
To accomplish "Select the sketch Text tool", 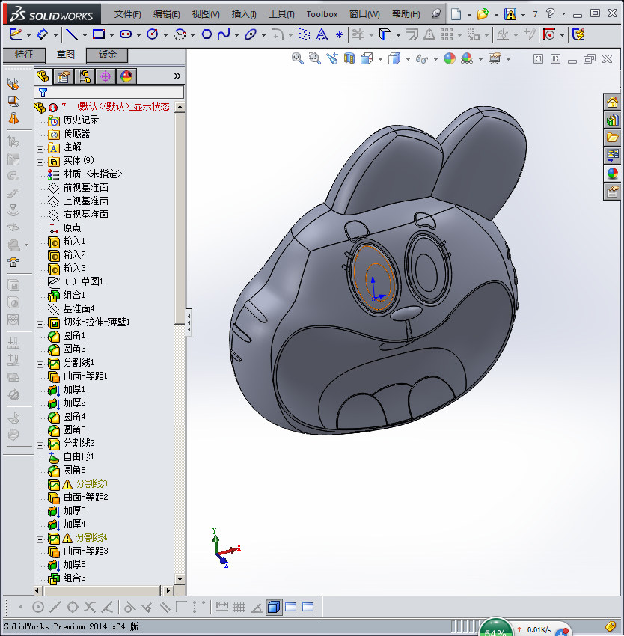I will [x=322, y=35].
